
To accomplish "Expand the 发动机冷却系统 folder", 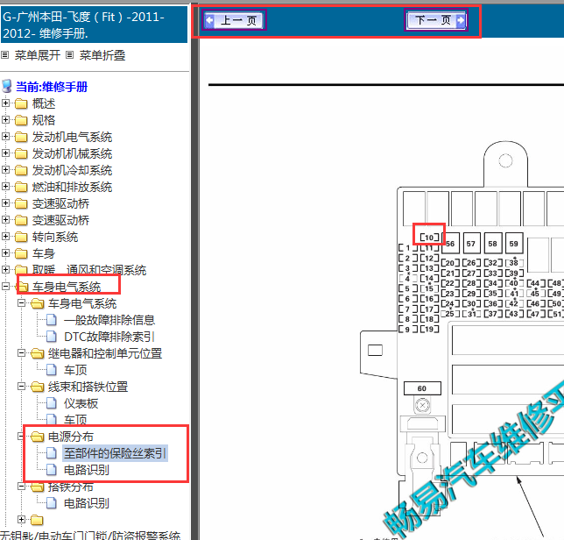I will (5, 169).
